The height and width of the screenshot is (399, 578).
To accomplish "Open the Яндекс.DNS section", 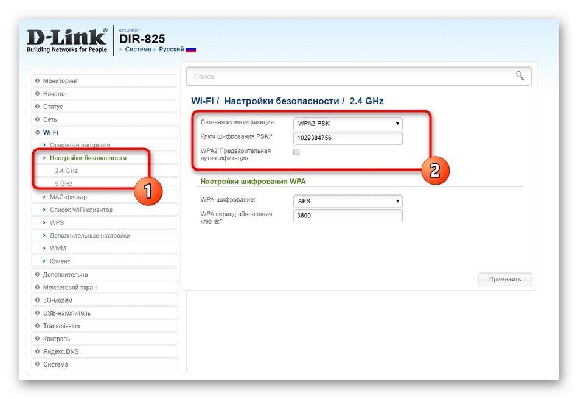I will [105, 351].
